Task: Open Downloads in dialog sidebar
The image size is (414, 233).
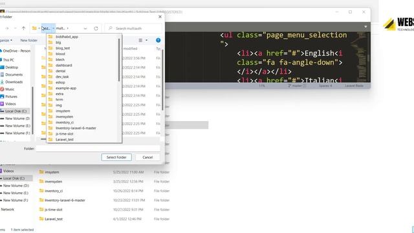Action: coord(12,82)
